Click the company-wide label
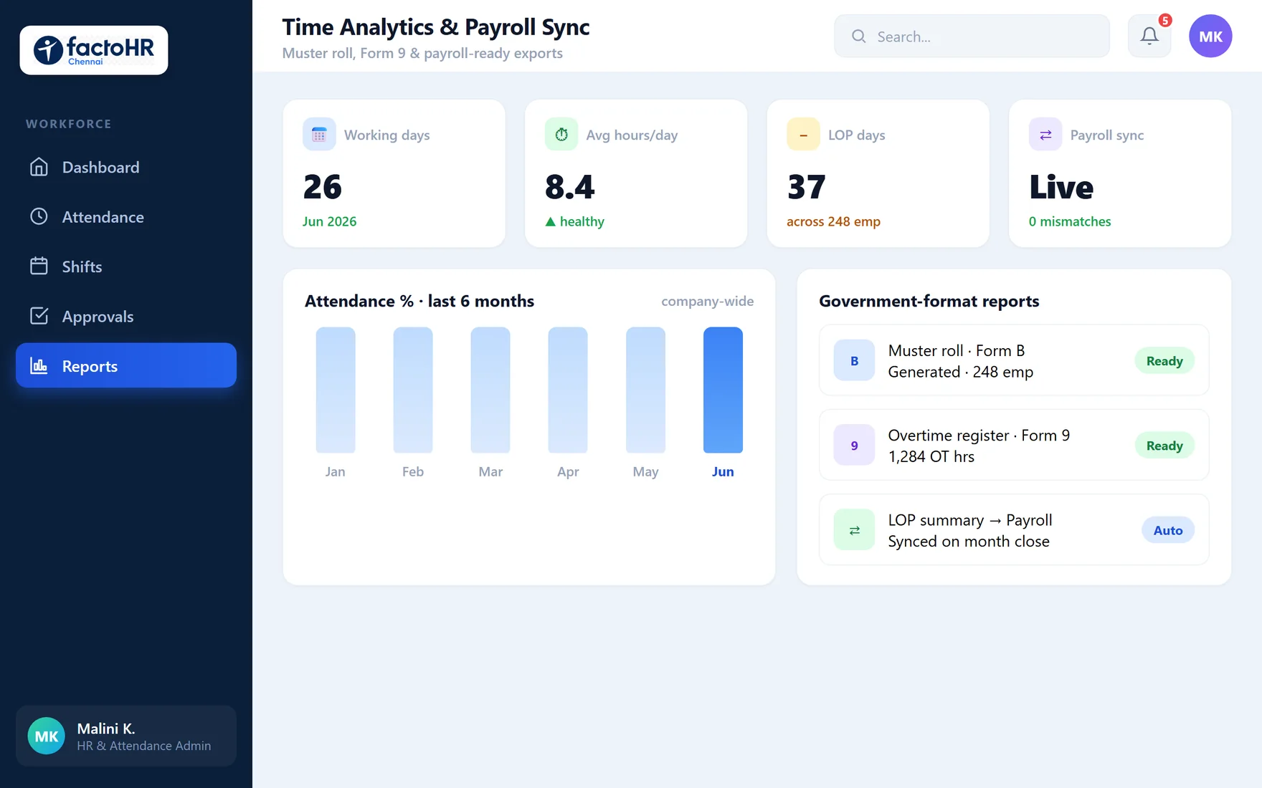 (707, 301)
